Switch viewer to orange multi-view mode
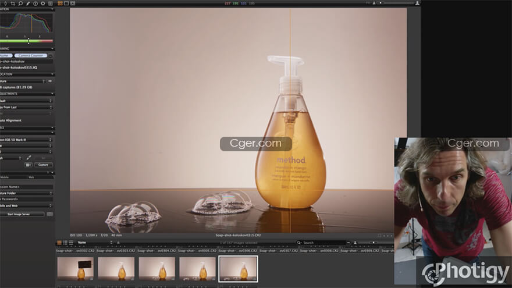 click(60, 3)
